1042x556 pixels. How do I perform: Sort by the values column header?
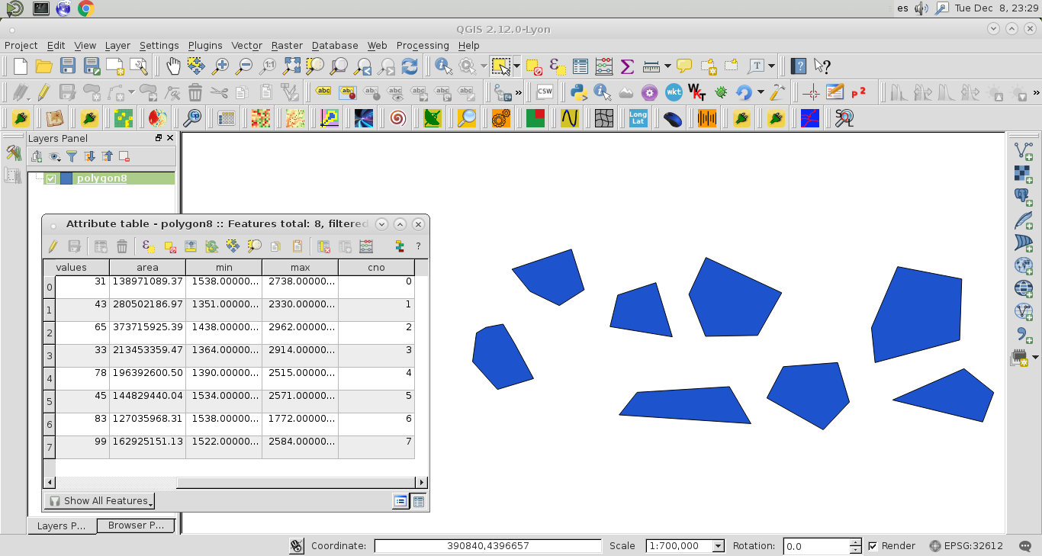coord(72,268)
